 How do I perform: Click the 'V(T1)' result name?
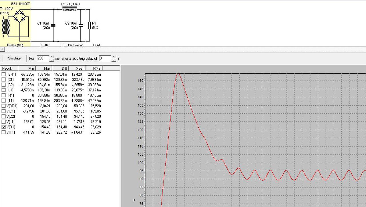(11, 132)
